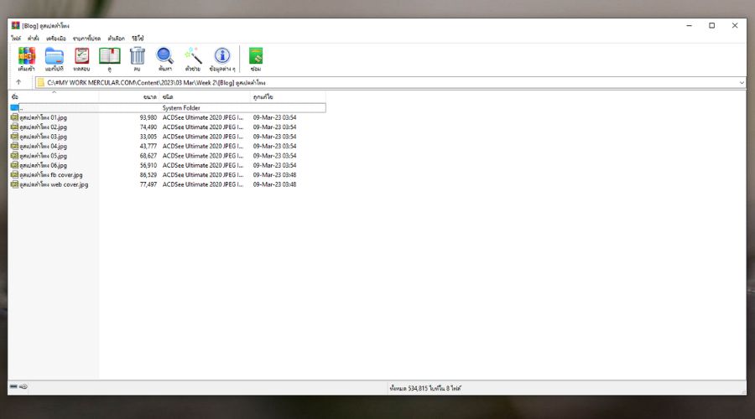Click the size value 93,980
The image size is (755, 419).
coord(148,117)
